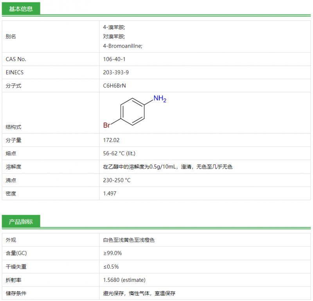Click the 产品指标 section tab

[21, 222]
